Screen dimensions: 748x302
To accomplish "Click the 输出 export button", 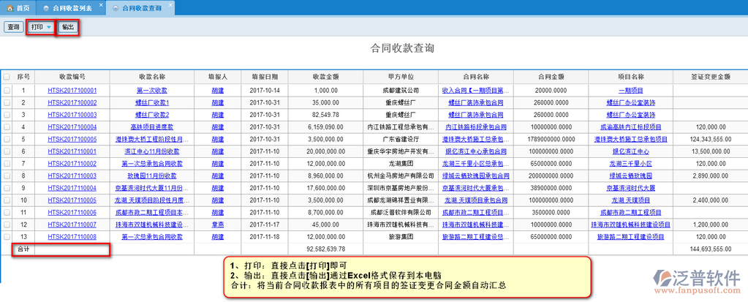I will [x=67, y=27].
